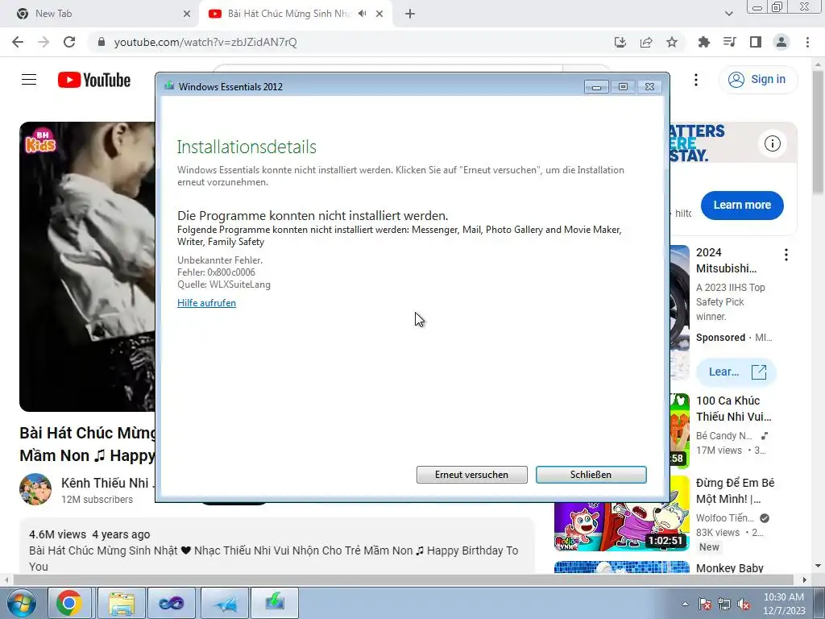The height and width of the screenshot is (619, 825).
Task: Share this page icon in the address bar
Action: 646,42
